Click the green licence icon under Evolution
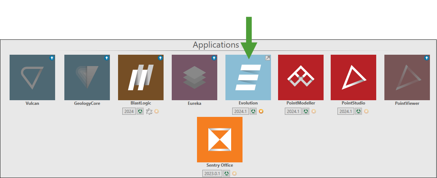Screen dimensions: 437x178 (x=253, y=112)
